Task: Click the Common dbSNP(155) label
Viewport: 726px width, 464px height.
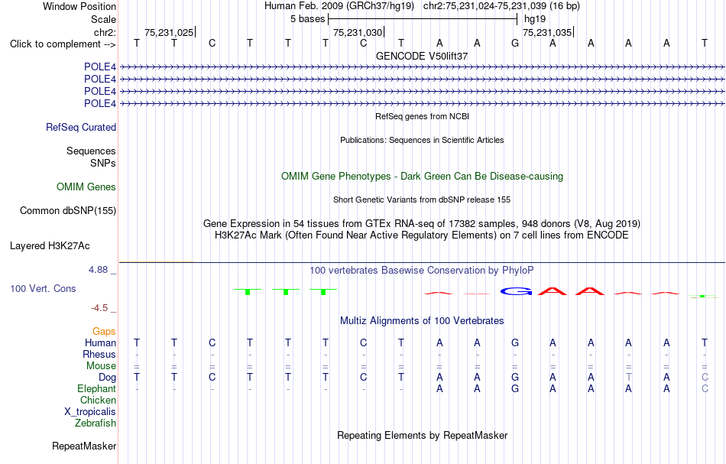Action: (68, 211)
